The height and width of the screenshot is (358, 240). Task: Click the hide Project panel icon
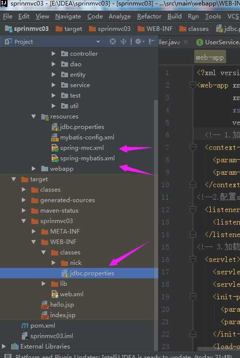click(152, 41)
